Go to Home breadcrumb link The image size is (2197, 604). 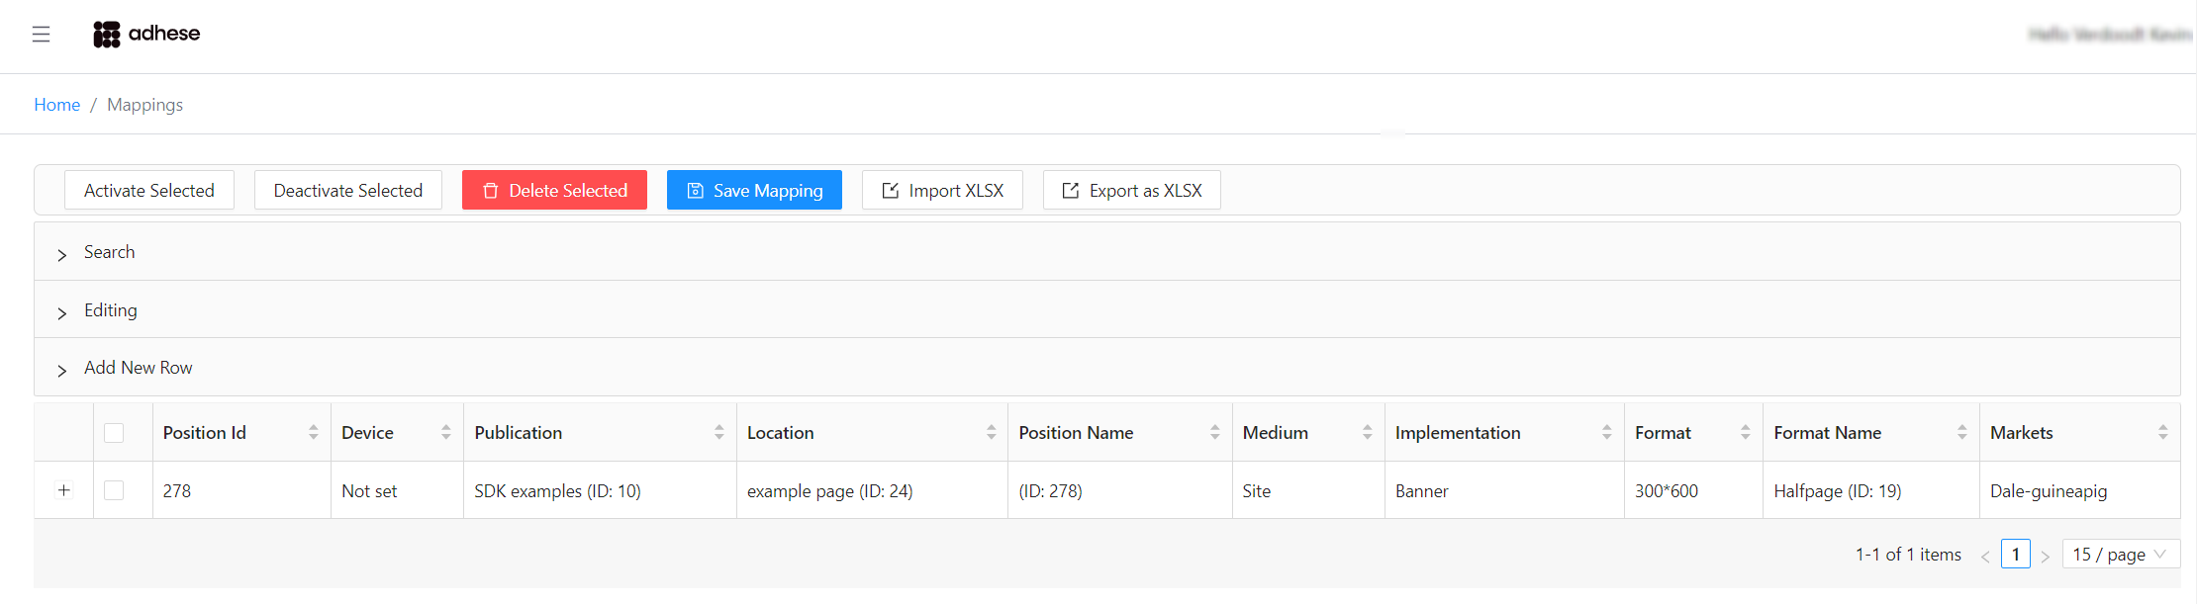[56, 105]
